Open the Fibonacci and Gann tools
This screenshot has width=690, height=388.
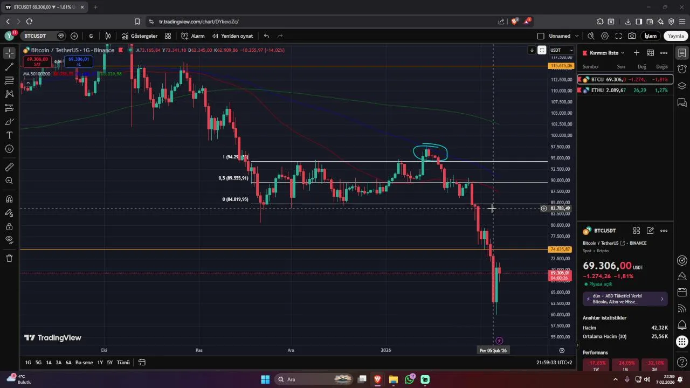(9, 80)
